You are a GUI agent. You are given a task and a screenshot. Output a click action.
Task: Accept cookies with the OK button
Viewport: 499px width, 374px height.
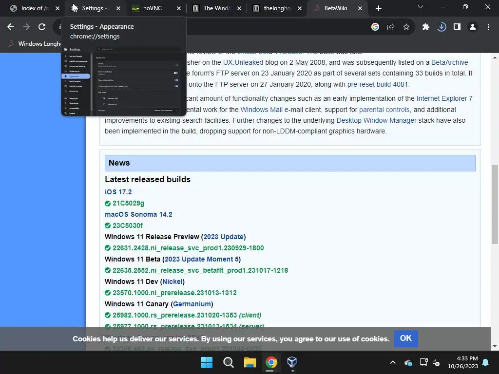[x=406, y=338]
